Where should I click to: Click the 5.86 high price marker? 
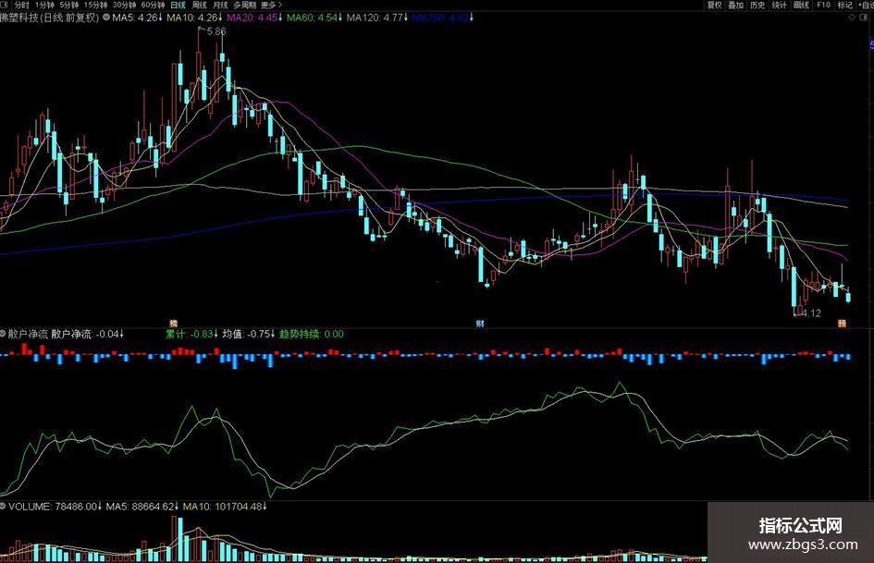pos(216,31)
